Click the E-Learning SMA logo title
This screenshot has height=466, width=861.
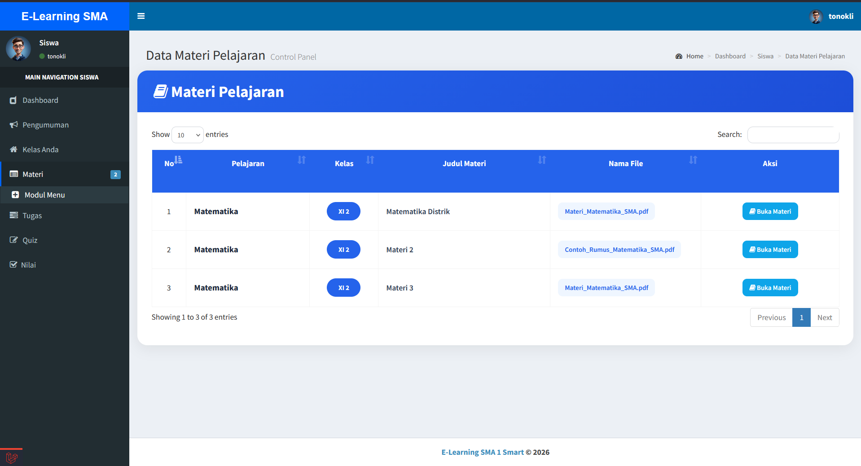point(65,16)
